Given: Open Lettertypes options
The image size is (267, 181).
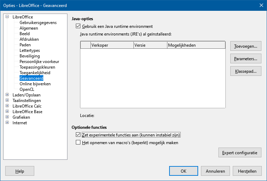Looking at the screenshot, I should pyautogui.click(x=30, y=50).
